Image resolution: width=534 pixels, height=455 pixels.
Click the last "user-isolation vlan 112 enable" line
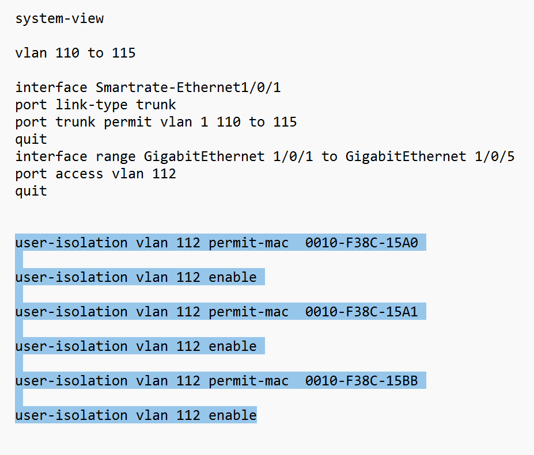click(x=136, y=415)
